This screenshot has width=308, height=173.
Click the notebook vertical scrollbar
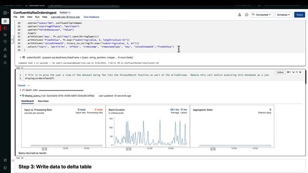coord(306,76)
